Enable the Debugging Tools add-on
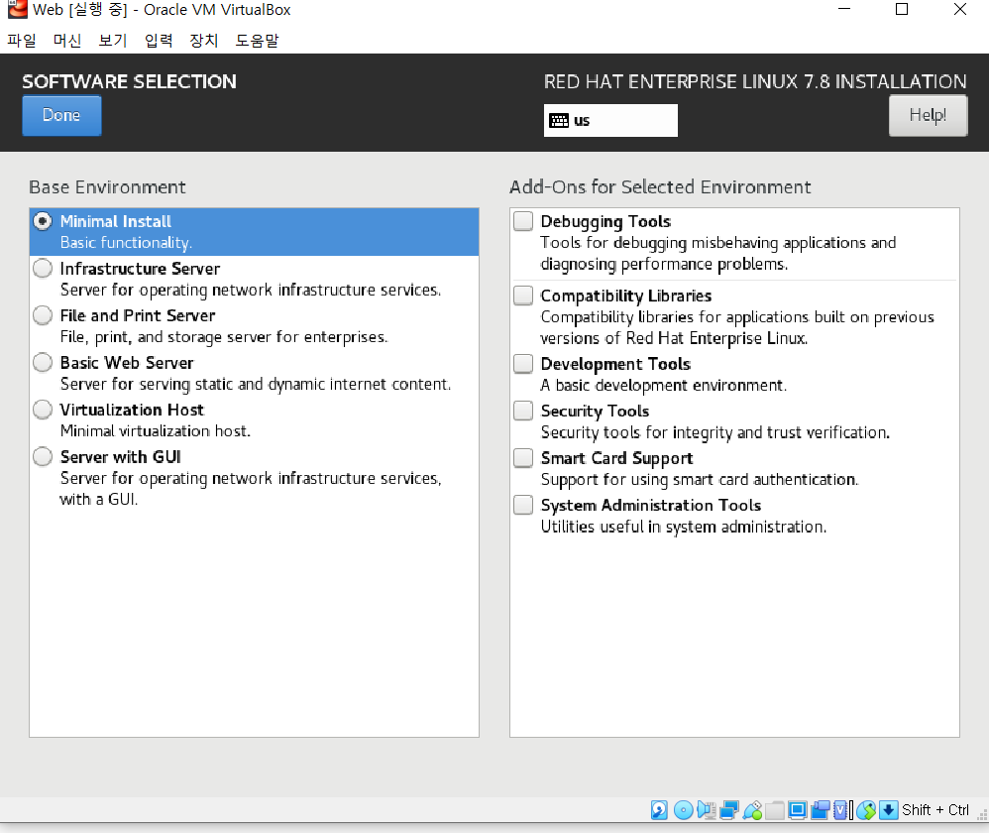The height and width of the screenshot is (833, 989). click(x=523, y=221)
